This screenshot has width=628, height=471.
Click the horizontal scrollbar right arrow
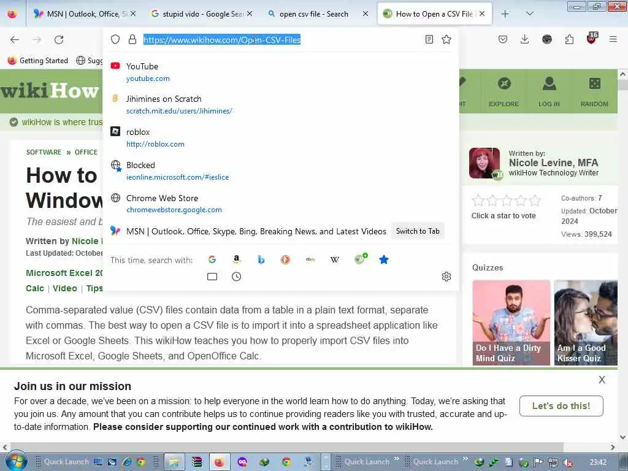[613, 447]
